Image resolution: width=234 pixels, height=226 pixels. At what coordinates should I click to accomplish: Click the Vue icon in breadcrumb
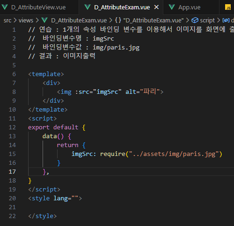click(44, 20)
